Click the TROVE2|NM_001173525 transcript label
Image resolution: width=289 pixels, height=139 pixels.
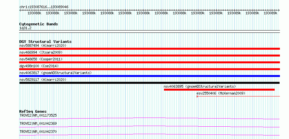click(x=38, y=115)
